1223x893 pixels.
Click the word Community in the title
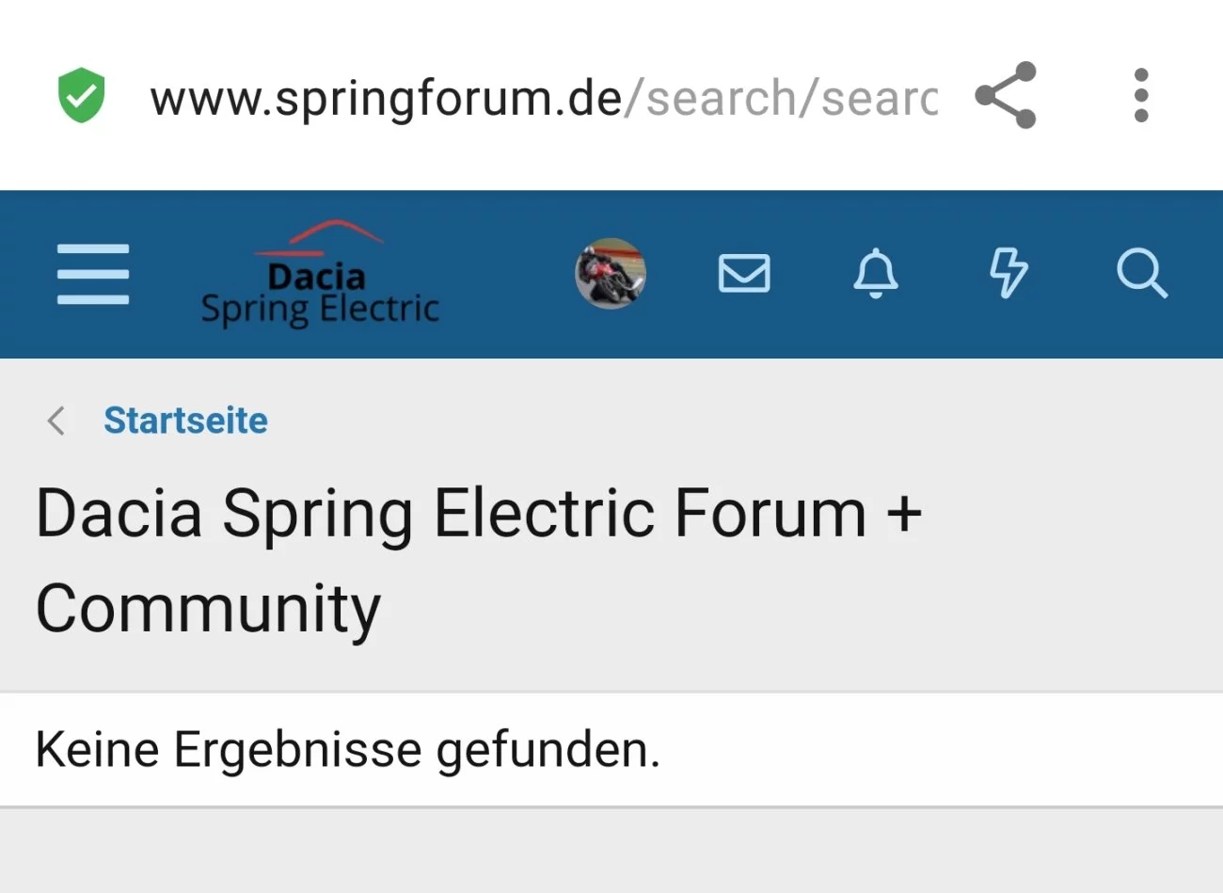click(208, 609)
